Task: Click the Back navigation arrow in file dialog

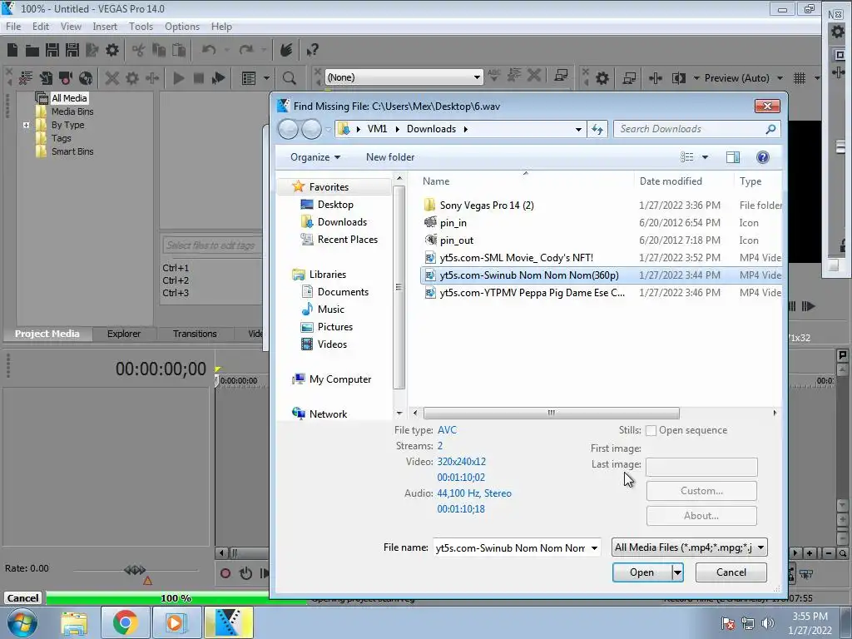Action: point(288,129)
